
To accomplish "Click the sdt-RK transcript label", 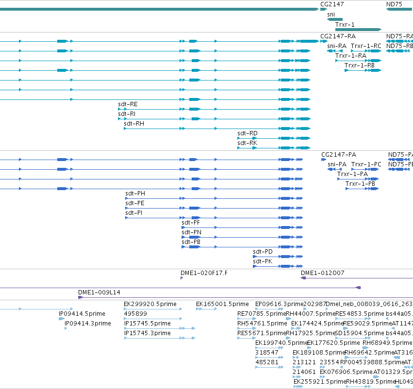I will click(x=247, y=143).
